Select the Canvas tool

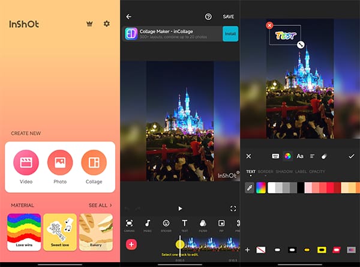[129, 226]
